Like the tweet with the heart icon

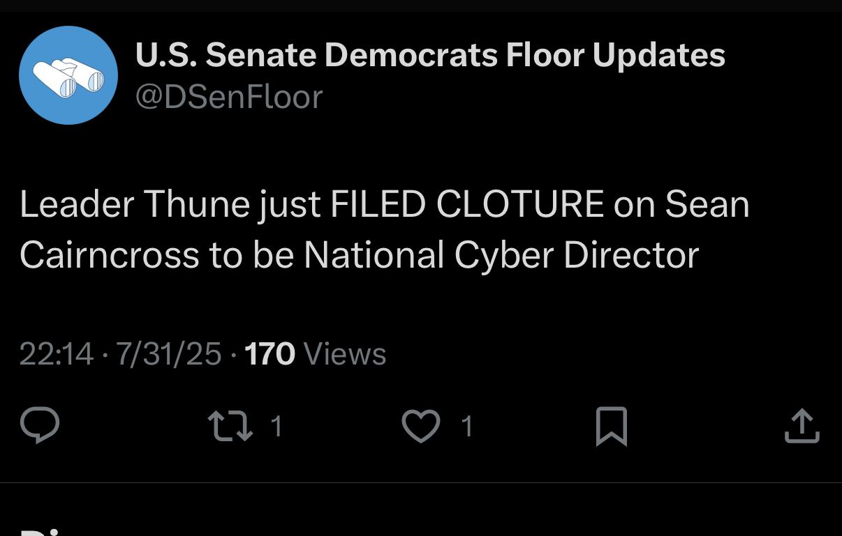coord(421,426)
